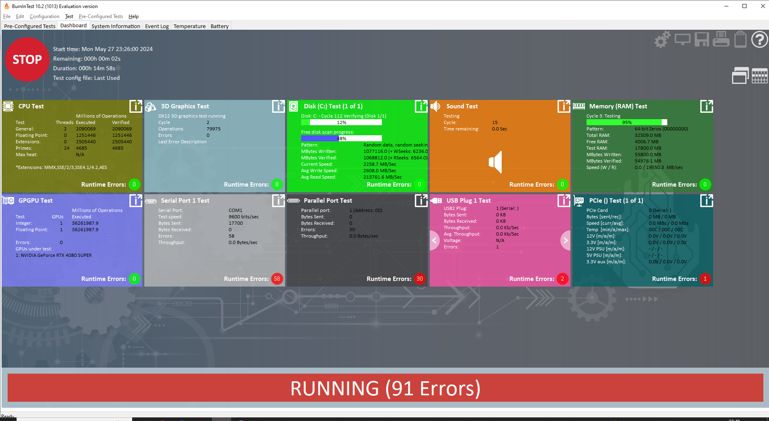The height and width of the screenshot is (421, 769).
Task: Click the Extensions MMX,SSE list text
Action: (x=62, y=167)
